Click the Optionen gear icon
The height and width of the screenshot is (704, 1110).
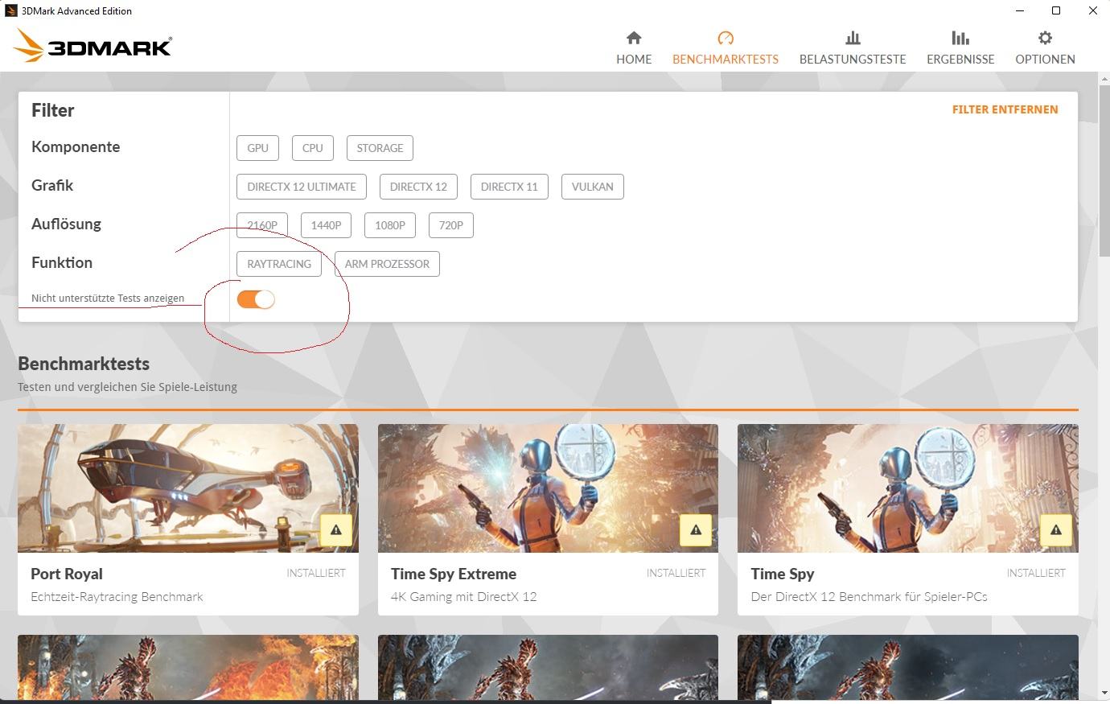(1045, 38)
